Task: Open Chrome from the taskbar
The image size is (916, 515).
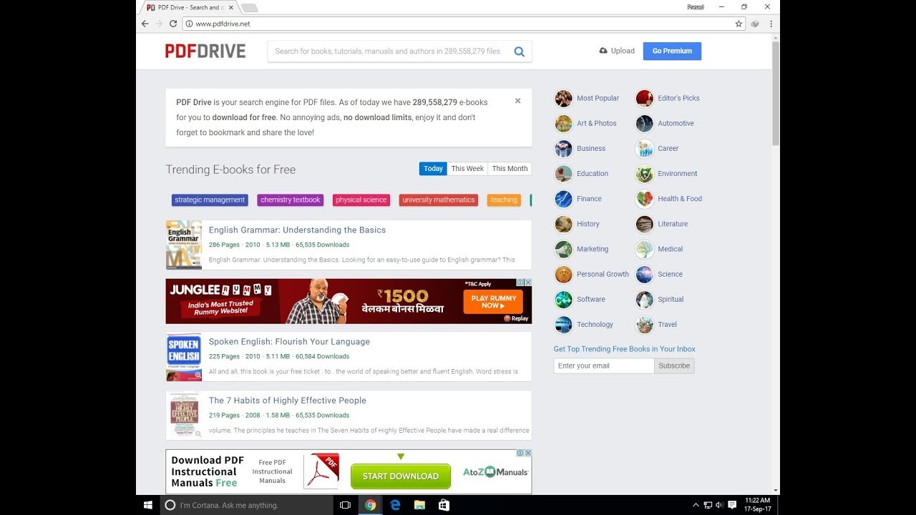Action: pos(370,505)
